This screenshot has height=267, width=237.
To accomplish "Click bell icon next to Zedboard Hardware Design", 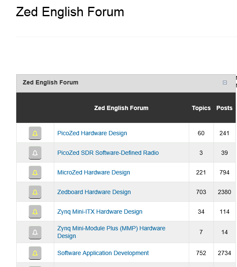I will coord(35,192).
